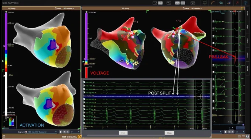Click the Print button in waveform popup

click(x=123, y=133)
